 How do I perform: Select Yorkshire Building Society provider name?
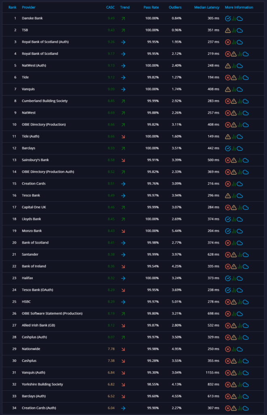(x=42, y=384)
